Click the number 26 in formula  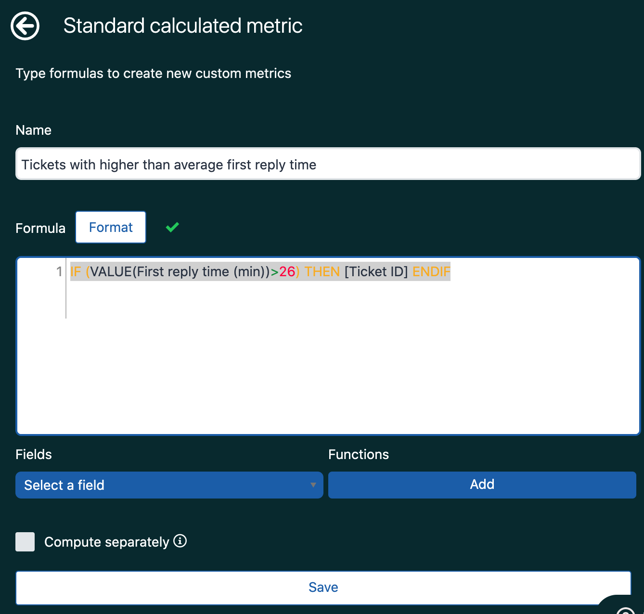pyautogui.click(x=287, y=272)
